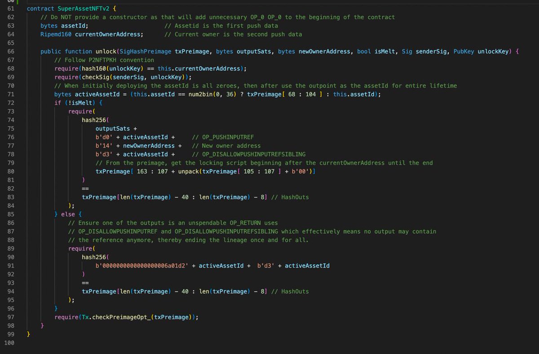Click the b'14' byte literal on line 77
This screenshot has height=354, width=539.
tap(104, 146)
